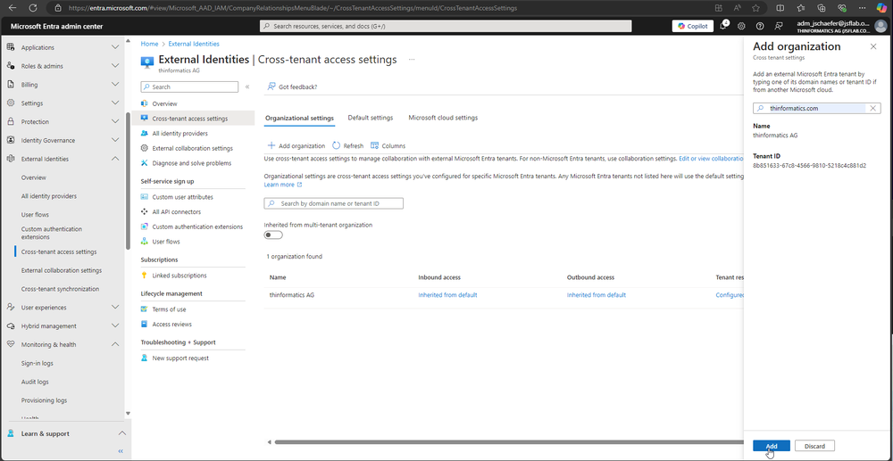Expand the User experiences chevron

tap(115, 308)
